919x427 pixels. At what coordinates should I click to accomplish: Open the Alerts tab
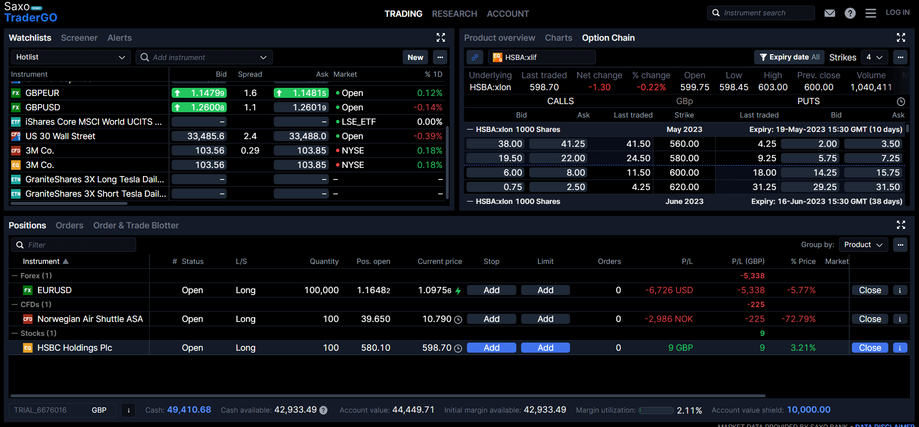tap(119, 38)
